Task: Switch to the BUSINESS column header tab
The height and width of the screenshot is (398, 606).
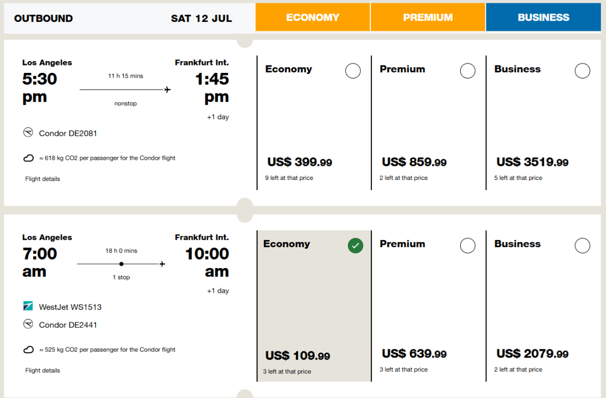Action: (x=543, y=17)
